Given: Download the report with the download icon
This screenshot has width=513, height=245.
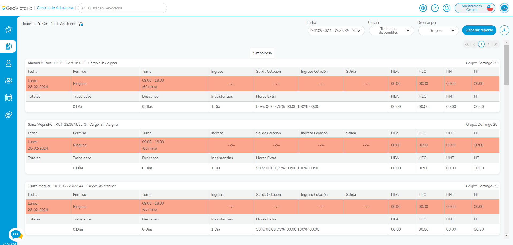Looking at the screenshot, I should (x=504, y=30).
